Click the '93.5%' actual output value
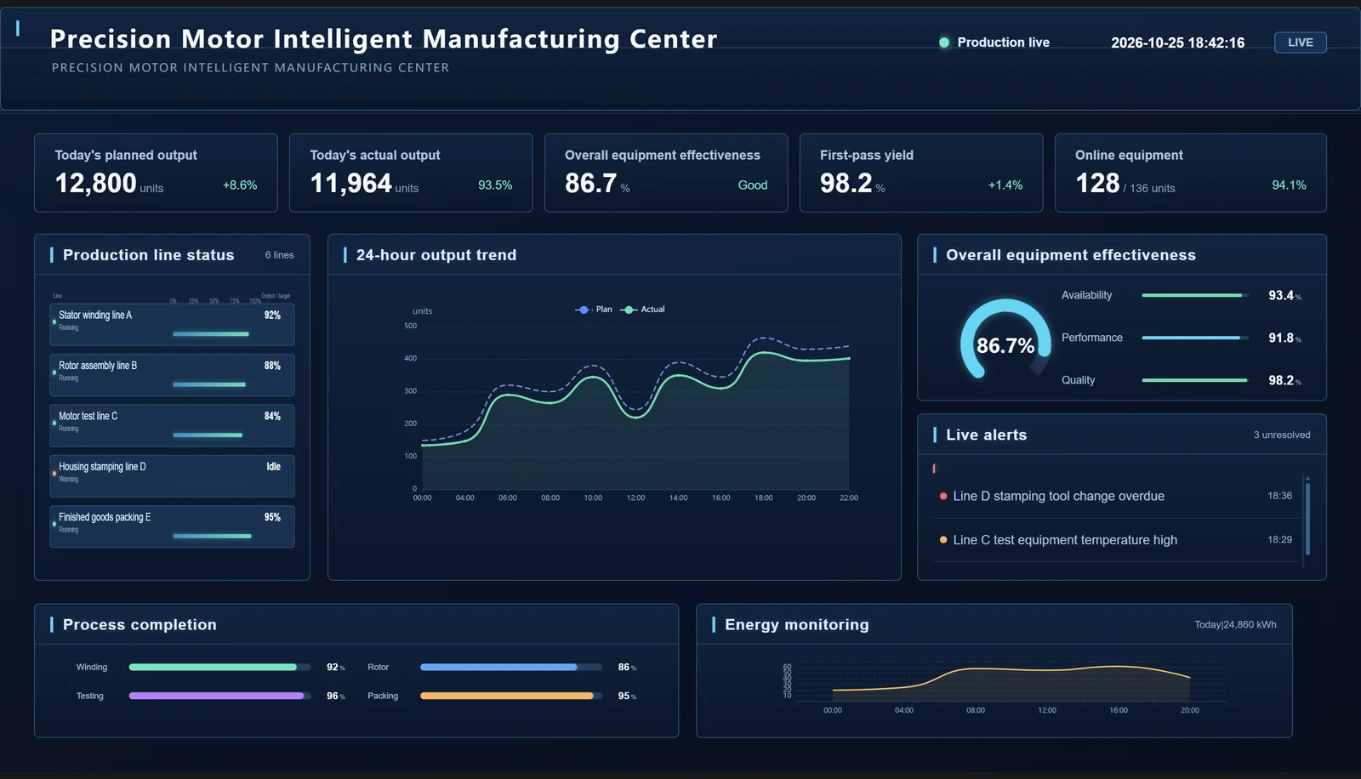 pos(495,185)
